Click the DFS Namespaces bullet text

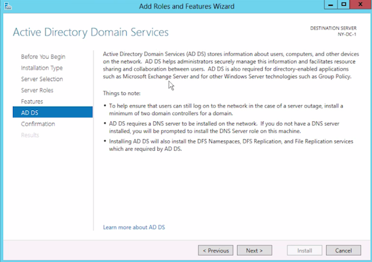[231, 145]
